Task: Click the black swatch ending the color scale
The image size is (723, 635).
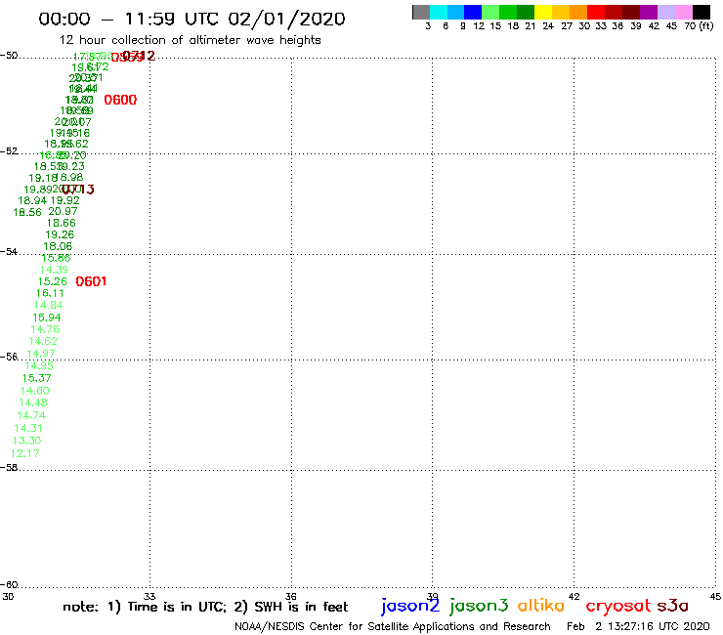Action: (x=702, y=12)
